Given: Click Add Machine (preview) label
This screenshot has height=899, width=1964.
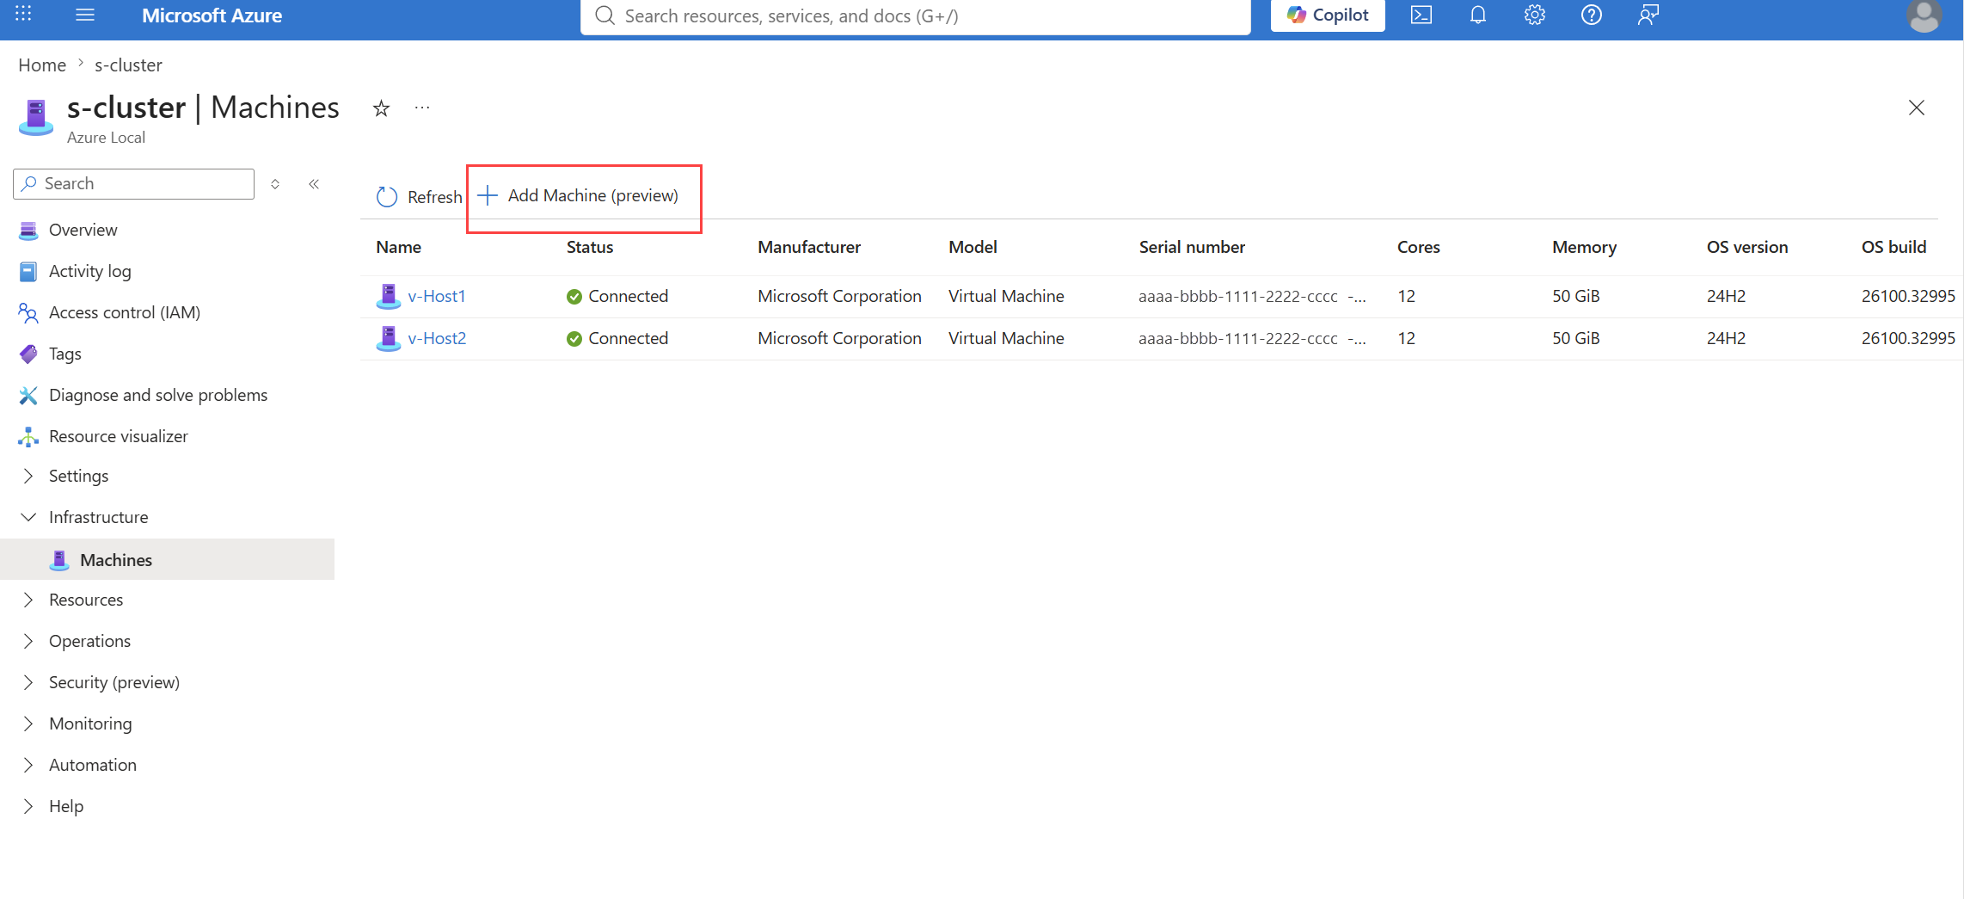Looking at the screenshot, I should pyautogui.click(x=592, y=195).
